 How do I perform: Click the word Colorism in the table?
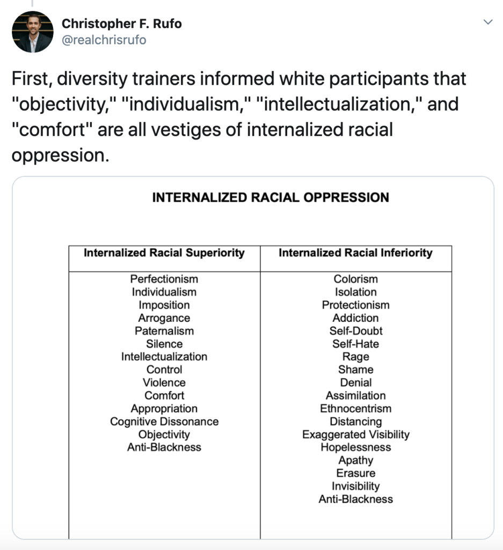point(356,279)
